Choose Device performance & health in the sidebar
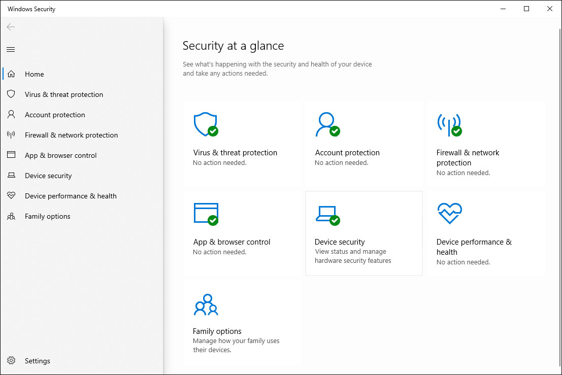 click(x=71, y=196)
